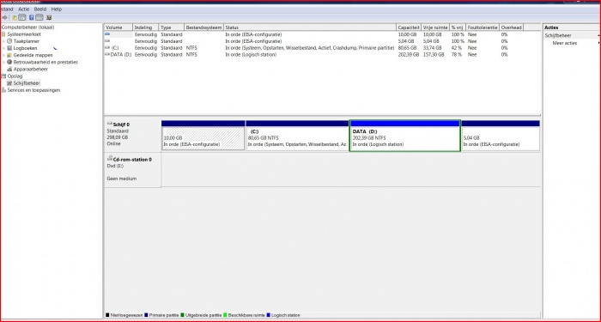Sort by the Indeling column header
The width and height of the screenshot is (601, 322).
[146, 27]
